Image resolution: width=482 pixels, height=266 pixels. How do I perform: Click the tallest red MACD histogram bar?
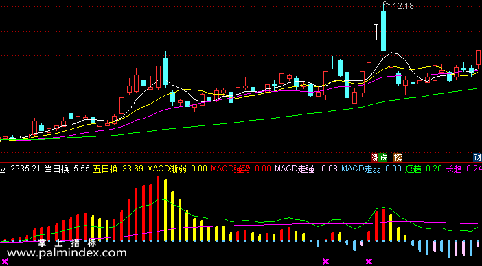pyautogui.click(x=158, y=209)
